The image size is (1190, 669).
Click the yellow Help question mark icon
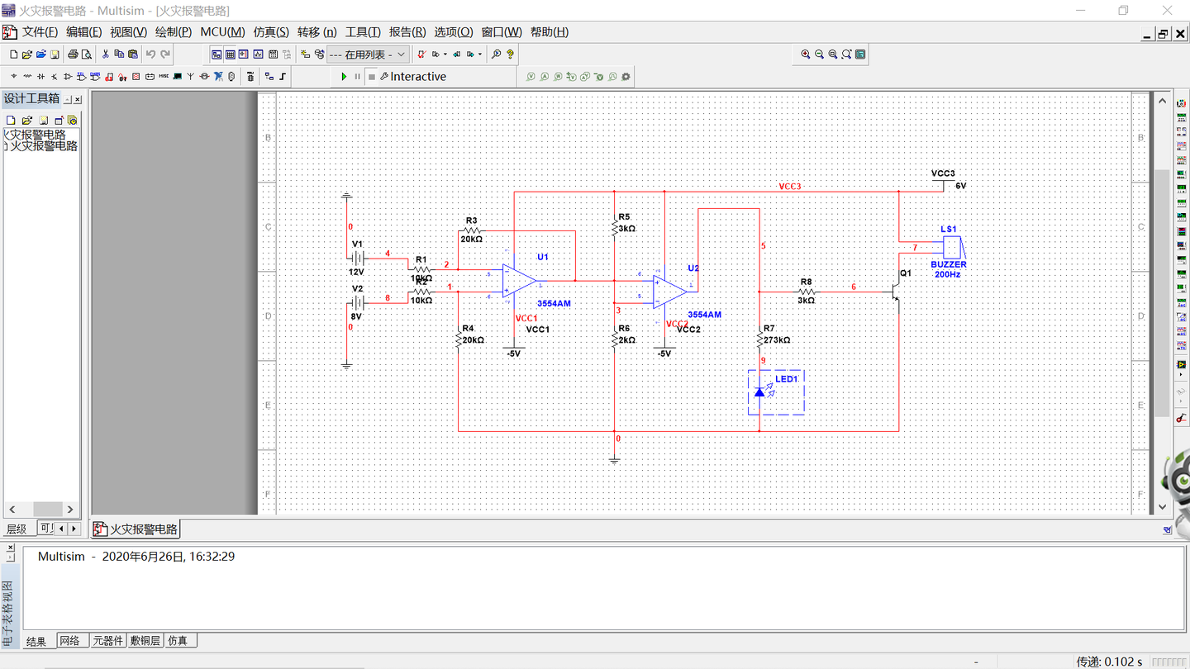[510, 55]
